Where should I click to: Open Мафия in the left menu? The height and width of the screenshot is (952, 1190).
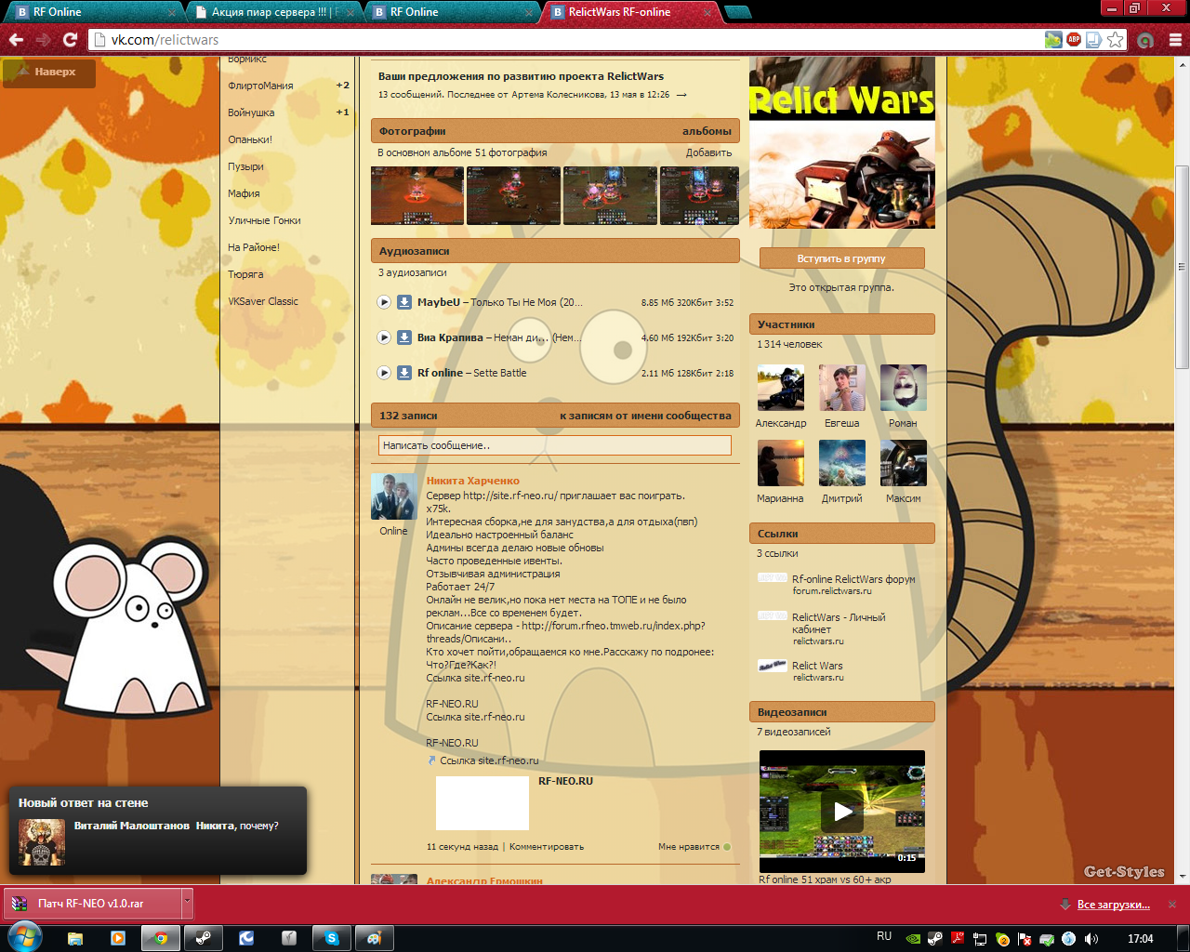244,193
